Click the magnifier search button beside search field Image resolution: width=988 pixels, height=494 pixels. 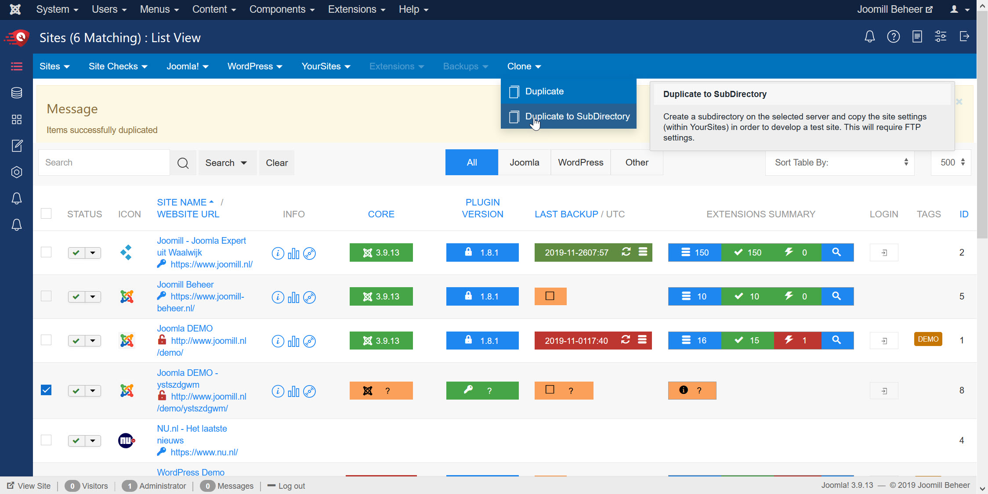183,163
